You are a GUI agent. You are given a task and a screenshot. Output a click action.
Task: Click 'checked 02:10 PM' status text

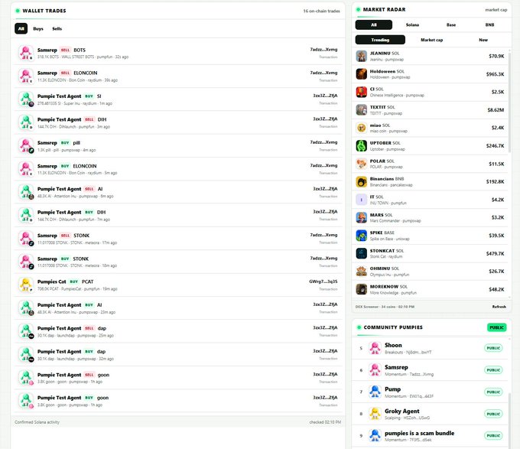point(325,422)
